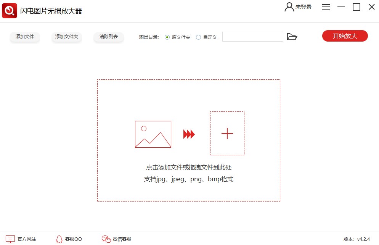Open the hamburger menu icon
This screenshot has width=379, height=245.
coord(326,7)
